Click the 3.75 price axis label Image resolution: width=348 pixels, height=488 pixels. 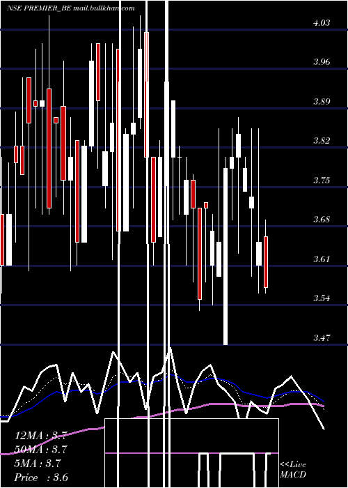[x=322, y=180]
